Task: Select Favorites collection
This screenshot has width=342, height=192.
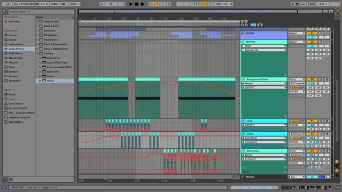Action: 14,21
